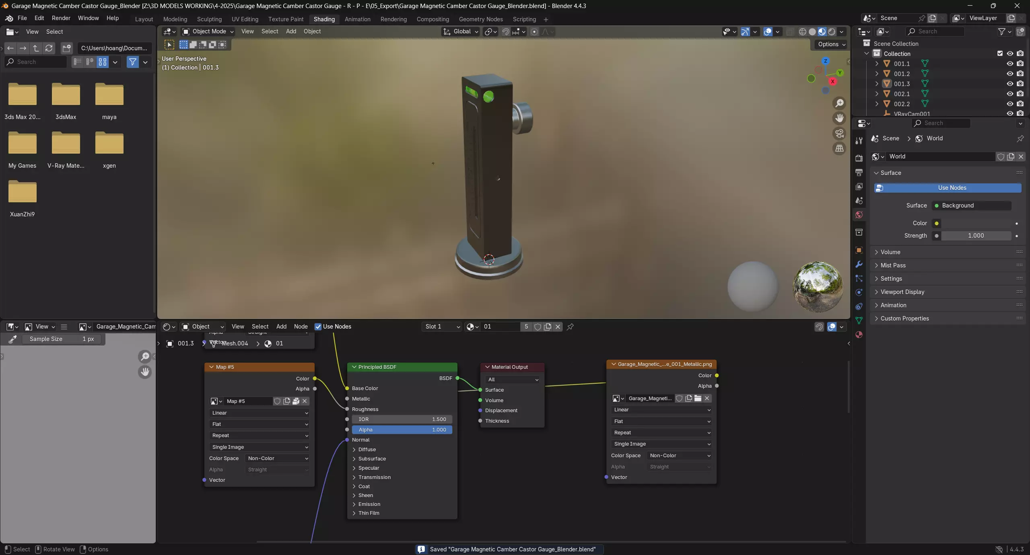Open Color Space dropdown in Map #5 node
Screen dimensions: 1030x555
pos(278,458)
